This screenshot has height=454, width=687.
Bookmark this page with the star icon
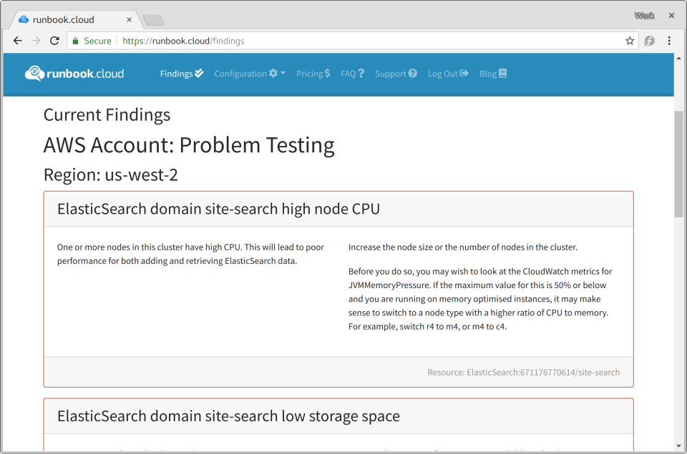tap(630, 41)
